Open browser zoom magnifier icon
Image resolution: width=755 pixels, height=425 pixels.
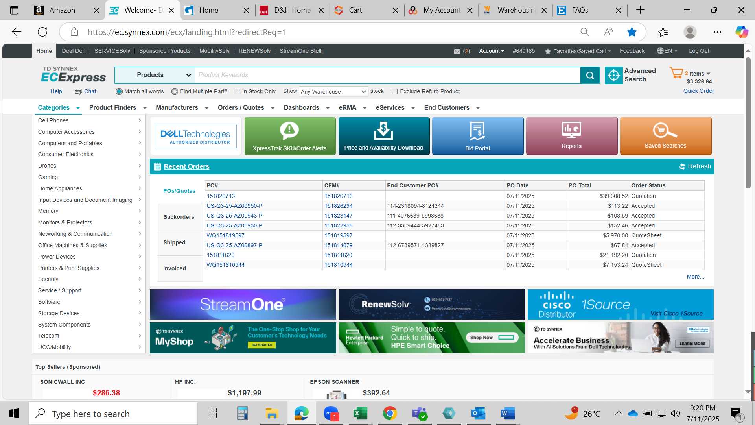[585, 32]
